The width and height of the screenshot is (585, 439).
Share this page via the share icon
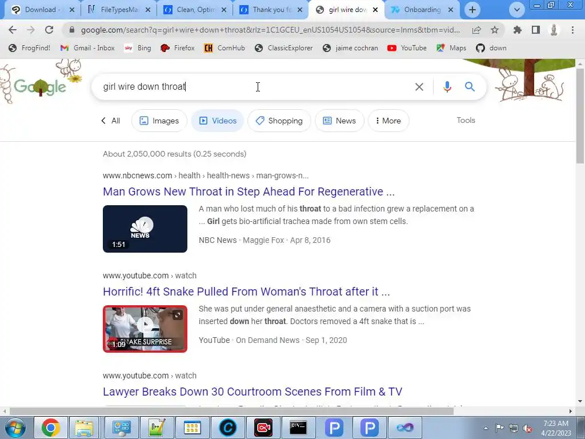476,30
